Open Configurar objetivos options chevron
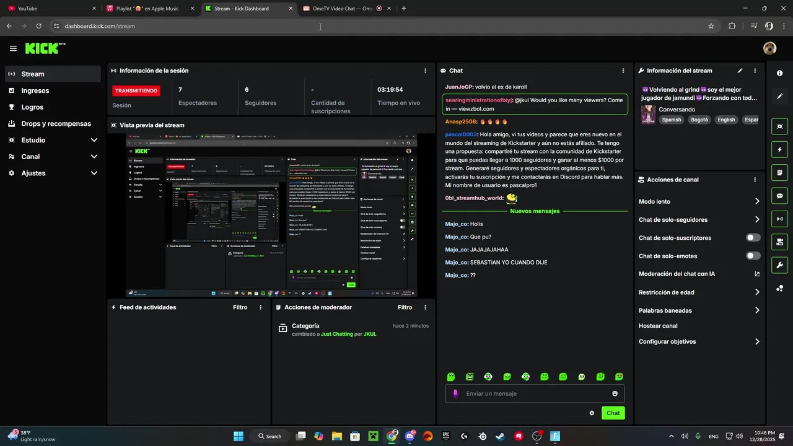This screenshot has width=793, height=446. pyautogui.click(x=757, y=341)
